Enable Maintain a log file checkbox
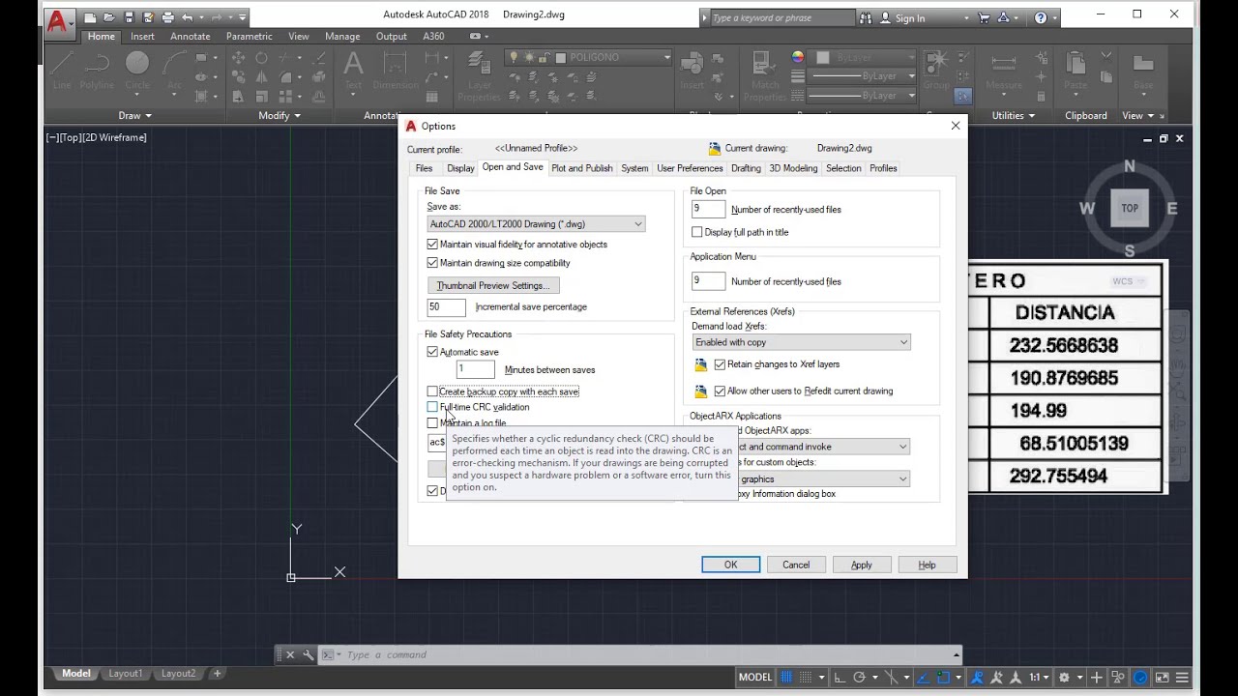The width and height of the screenshot is (1238, 696). (432, 423)
